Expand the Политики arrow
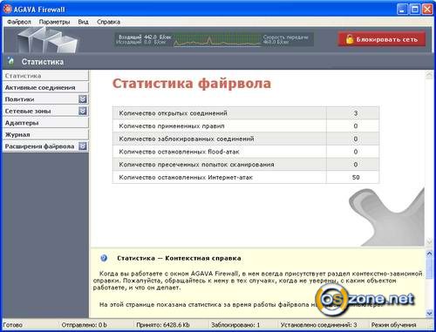The width and height of the screenshot is (436, 332). point(83,99)
